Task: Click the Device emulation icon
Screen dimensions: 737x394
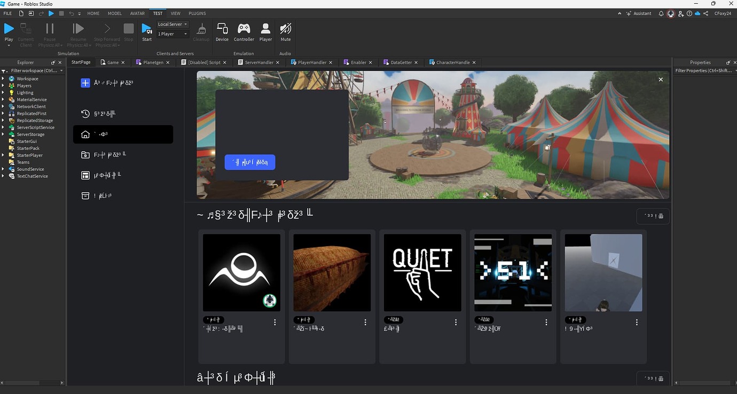Action: click(x=222, y=31)
